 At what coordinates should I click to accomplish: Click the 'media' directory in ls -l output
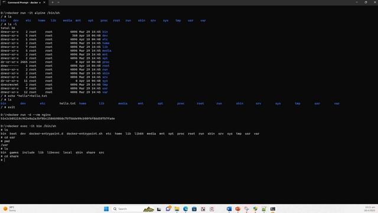[x=107, y=51]
